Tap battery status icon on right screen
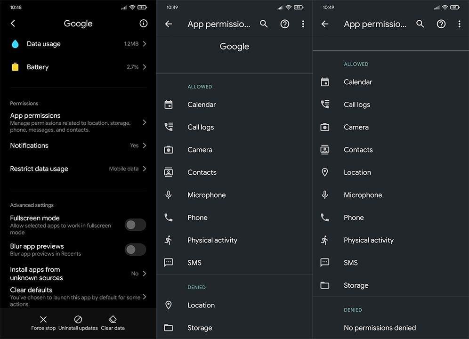This screenshot has width=469, height=339. 455,7
